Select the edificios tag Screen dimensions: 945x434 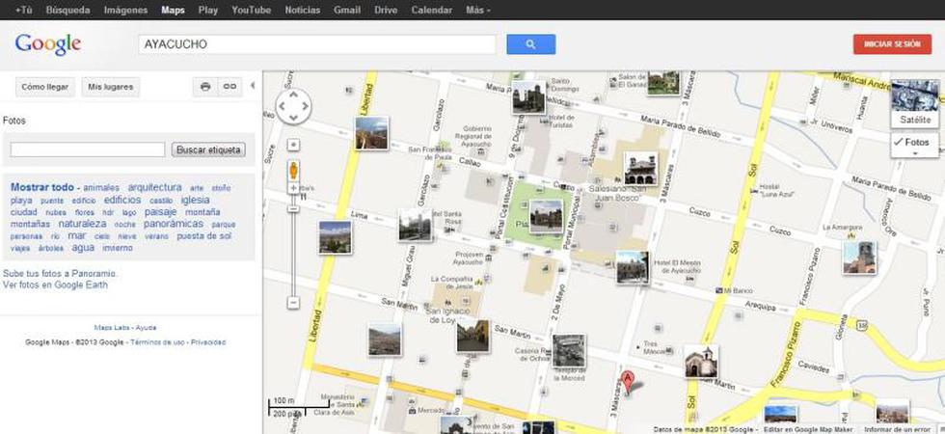pyautogui.click(x=122, y=200)
